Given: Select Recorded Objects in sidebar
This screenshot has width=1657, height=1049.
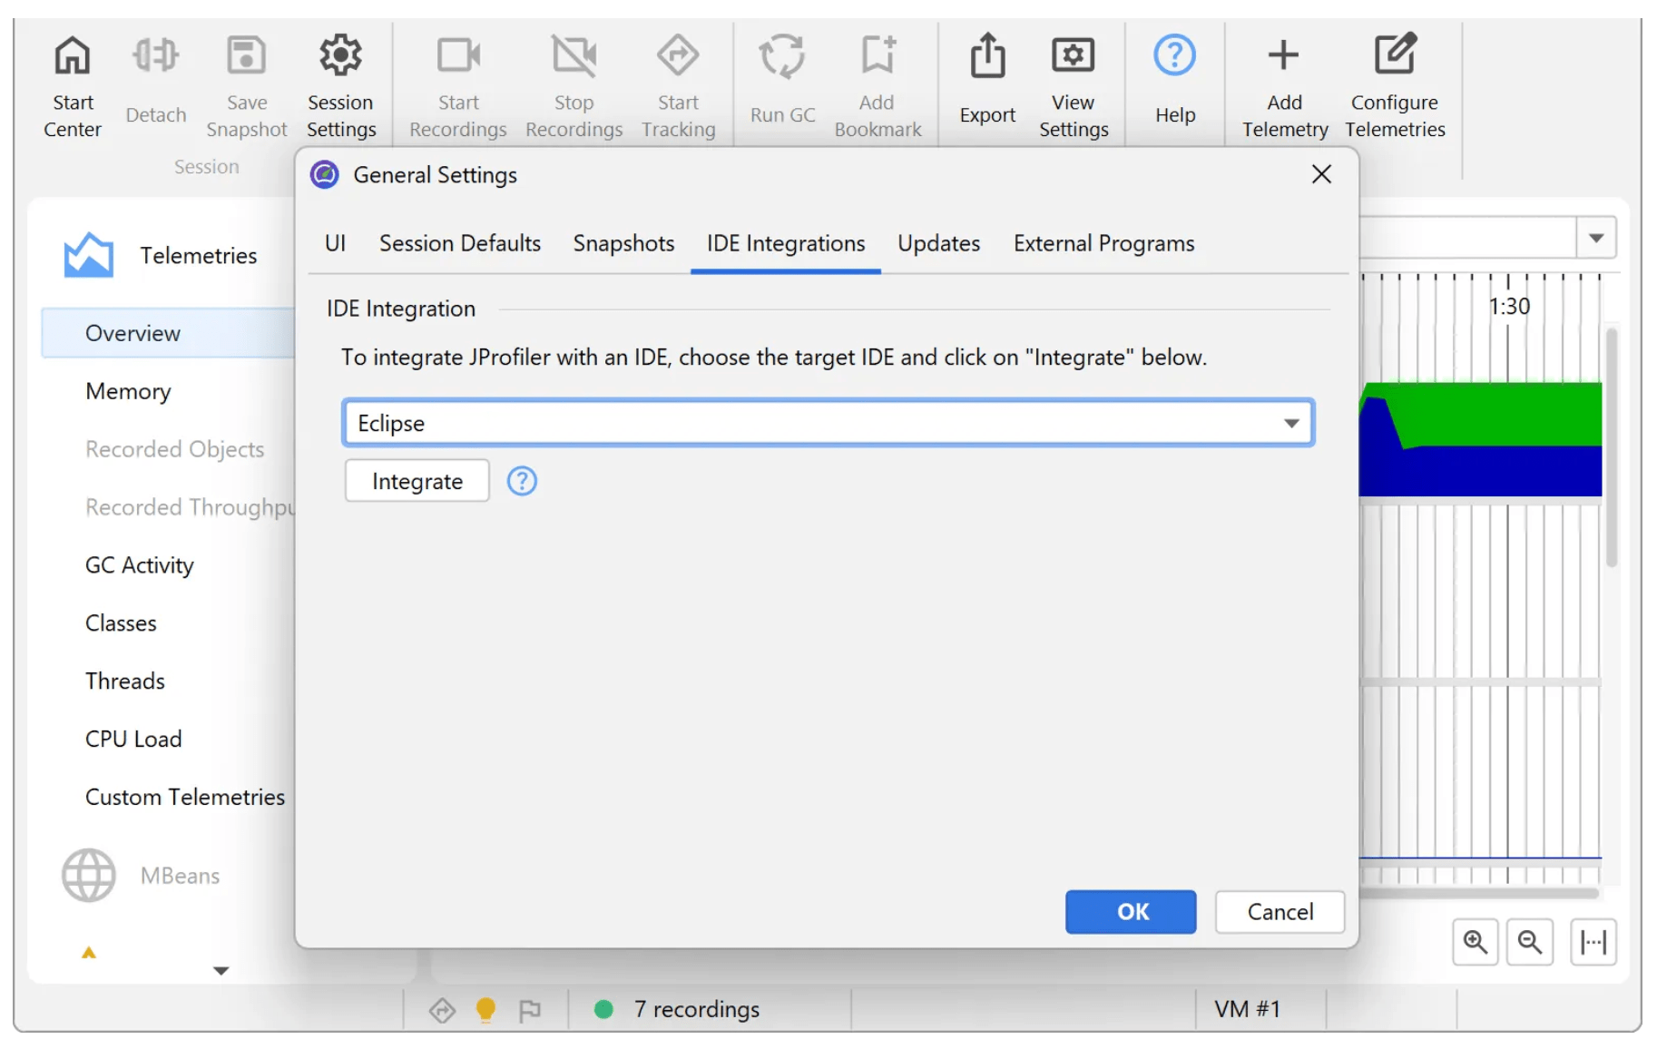Looking at the screenshot, I should (174, 449).
